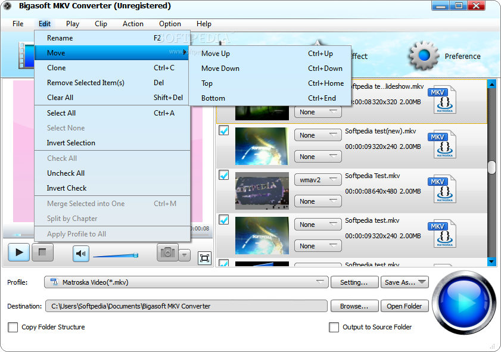Click the Destination path field
This screenshot has width=501, height=352.
click(186, 306)
